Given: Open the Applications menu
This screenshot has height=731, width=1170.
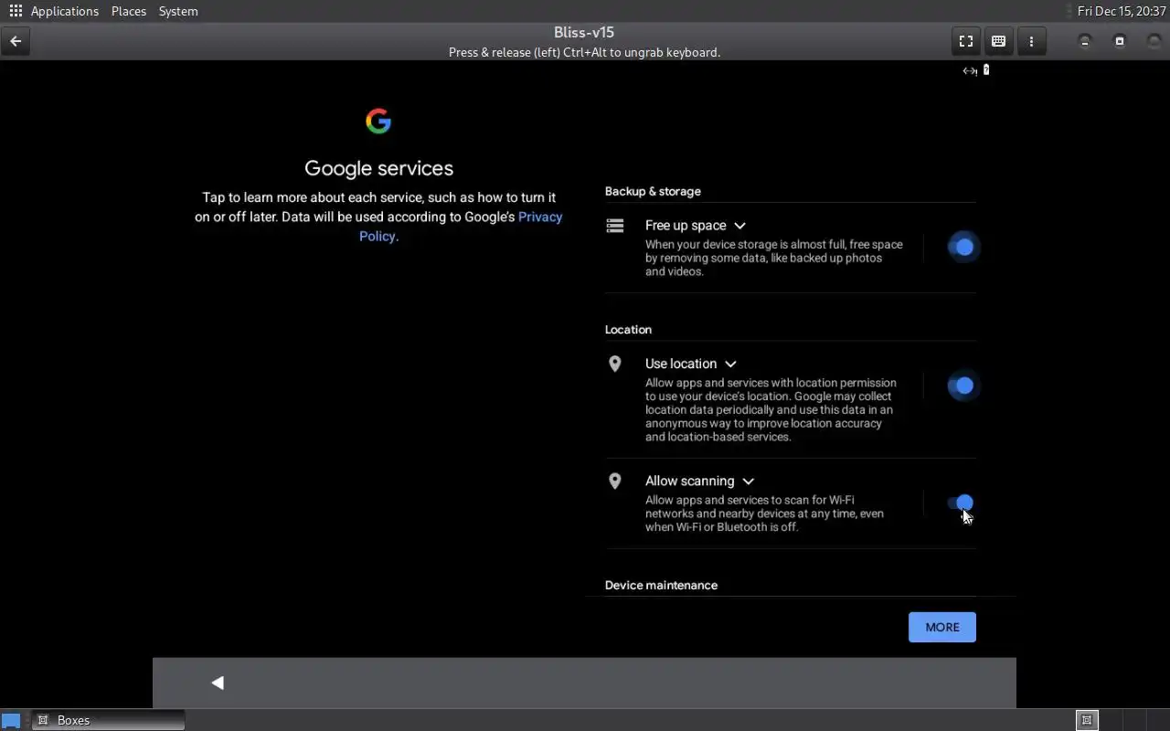Looking at the screenshot, I should (64, 11).
